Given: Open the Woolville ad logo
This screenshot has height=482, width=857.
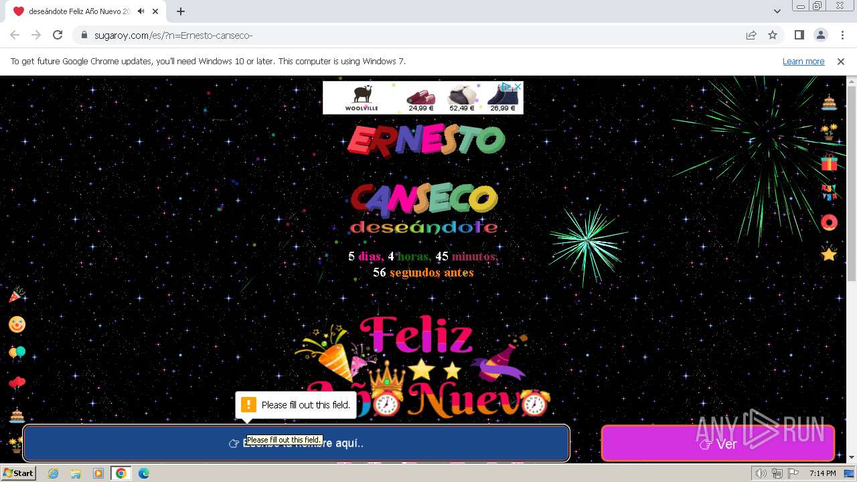Looking at the screenshot, I should (362, 98).
